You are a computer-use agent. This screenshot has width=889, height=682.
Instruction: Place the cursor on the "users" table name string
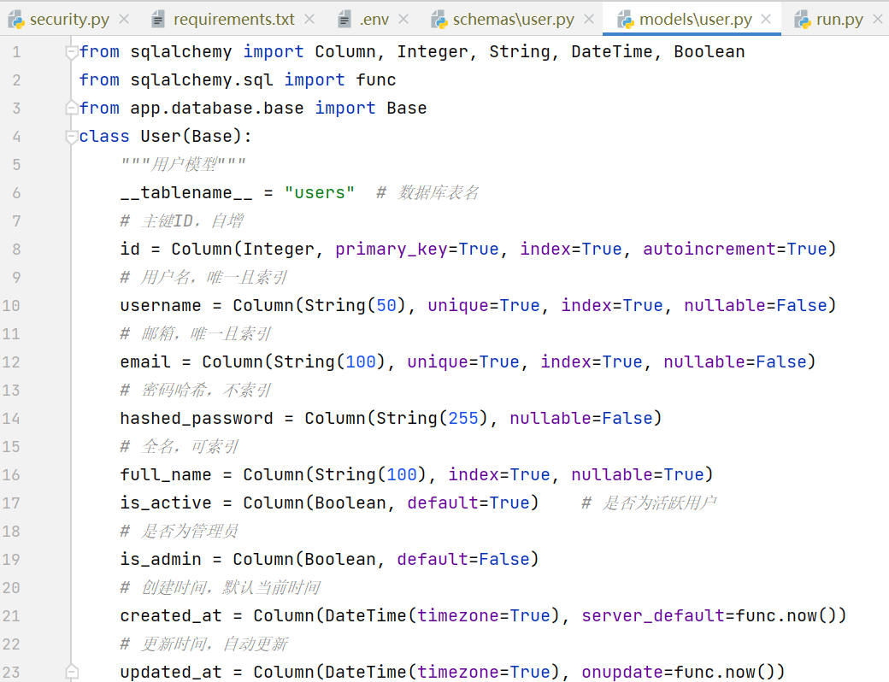point(320,192)
